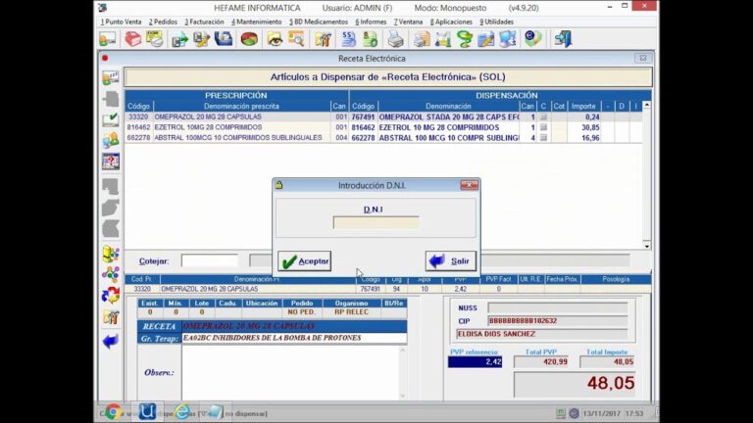Open the tools cabinet toolbar icon
Image resolution: width=753 pixels, height=423 pixels.
tap(323, 39)
